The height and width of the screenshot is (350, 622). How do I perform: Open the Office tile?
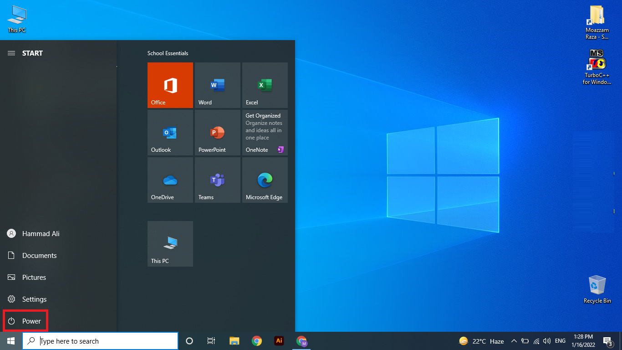(170, 85)
